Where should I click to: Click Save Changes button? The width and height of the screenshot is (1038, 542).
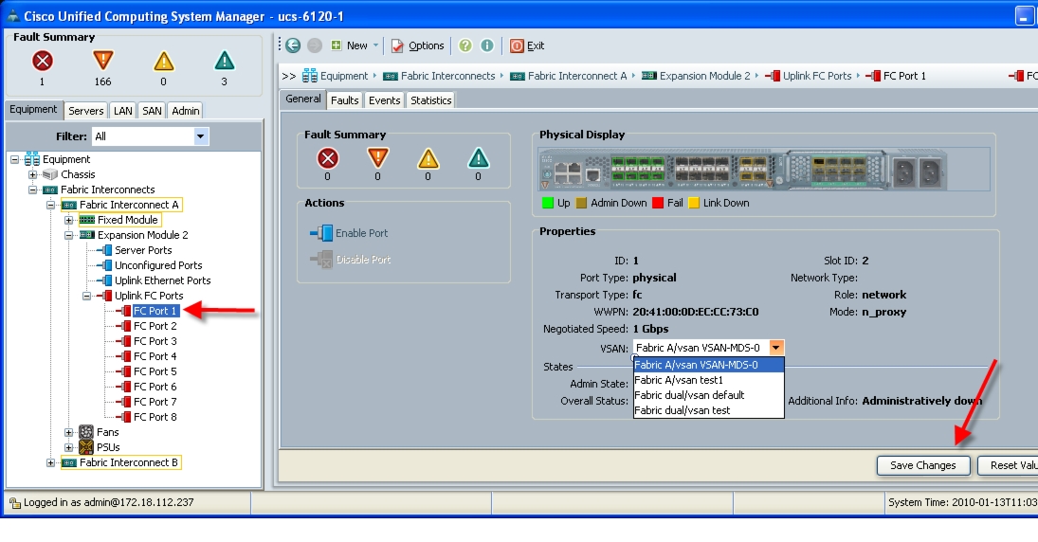click(923, 466)
